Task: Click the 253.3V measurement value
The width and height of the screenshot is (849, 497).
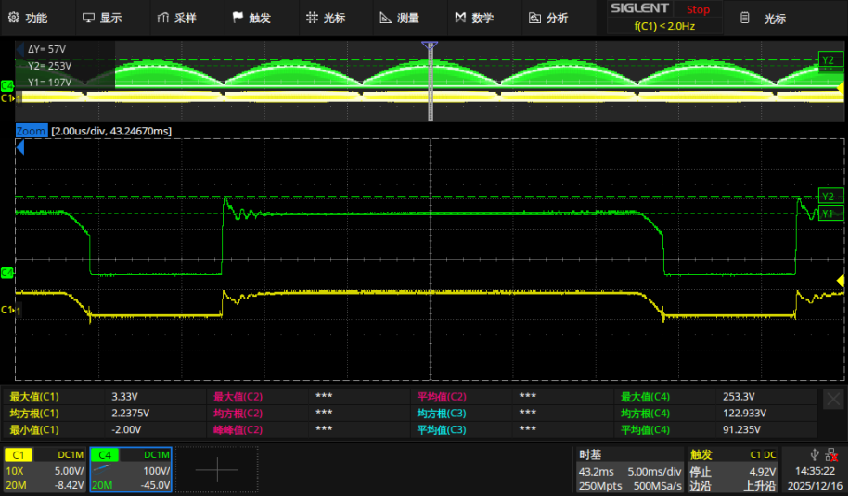Action: pos(739,397)
